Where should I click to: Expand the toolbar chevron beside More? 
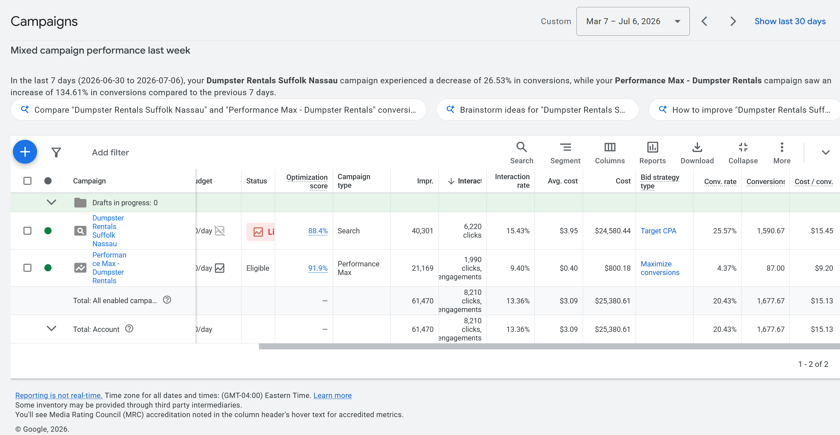tap(825, 152)
